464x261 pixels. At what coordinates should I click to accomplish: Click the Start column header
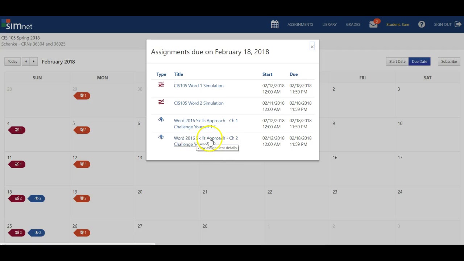[x=267, y=74]
